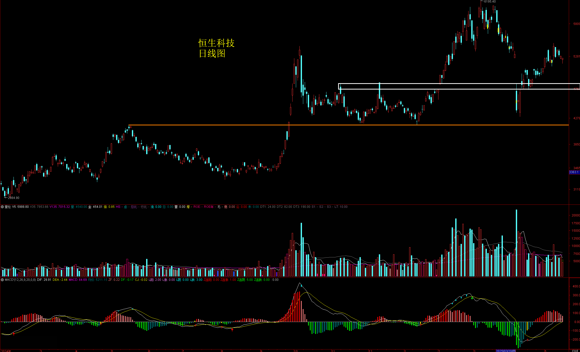Expand the 量柱 indicator dropdown arrow
The width and height of the screenshot is (580, 352).
tap(2, 207)
